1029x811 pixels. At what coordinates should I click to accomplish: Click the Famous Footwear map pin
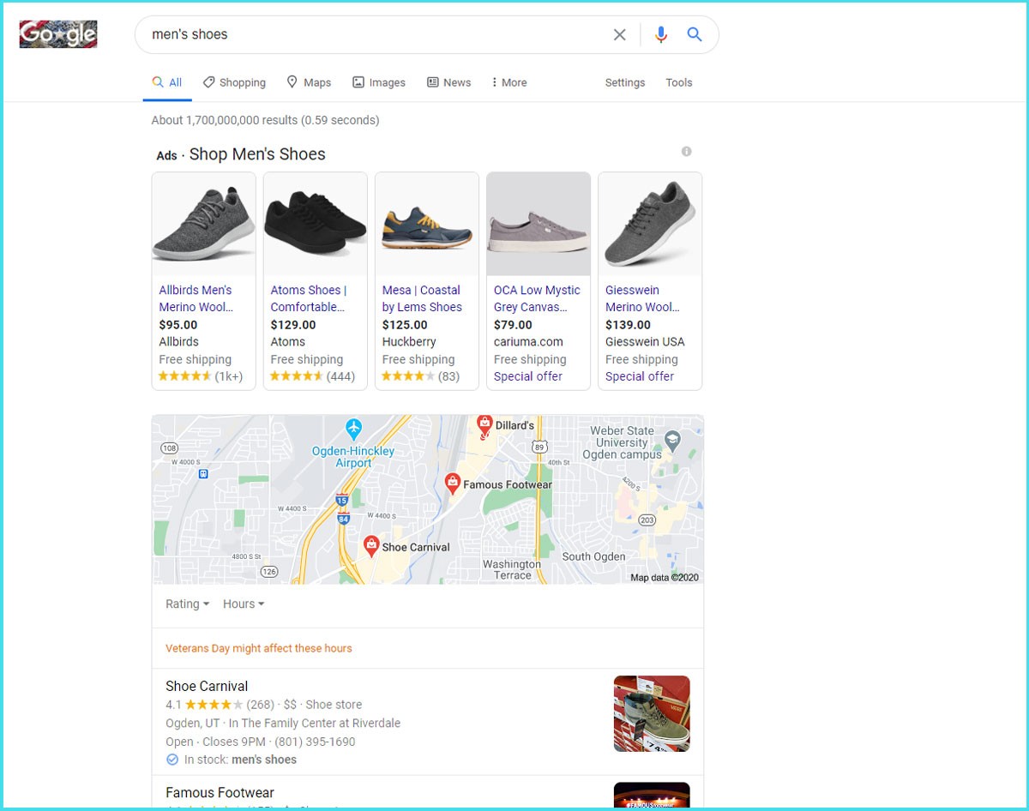(453, 484)
